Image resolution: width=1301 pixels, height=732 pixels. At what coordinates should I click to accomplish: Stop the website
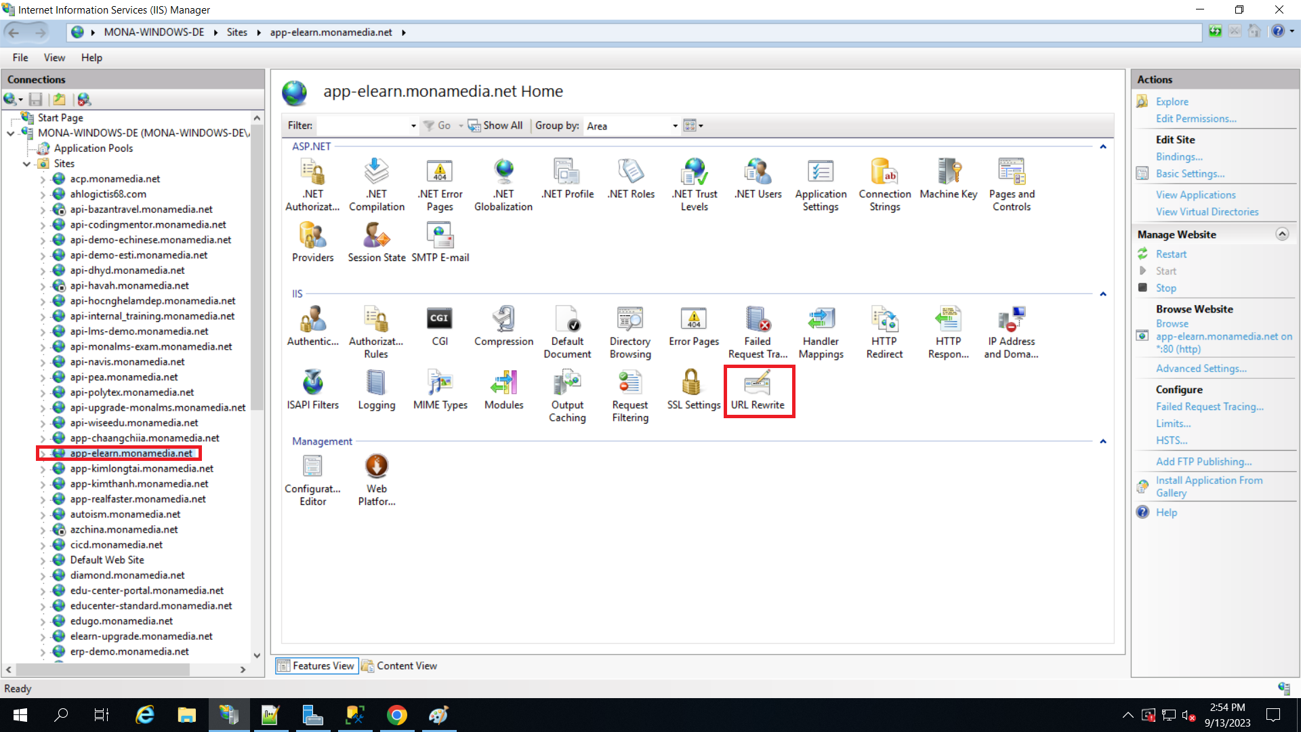click(1165, 287)
